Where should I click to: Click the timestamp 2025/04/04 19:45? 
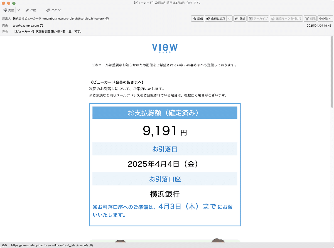pyautogui.click(x=319, y=26)
